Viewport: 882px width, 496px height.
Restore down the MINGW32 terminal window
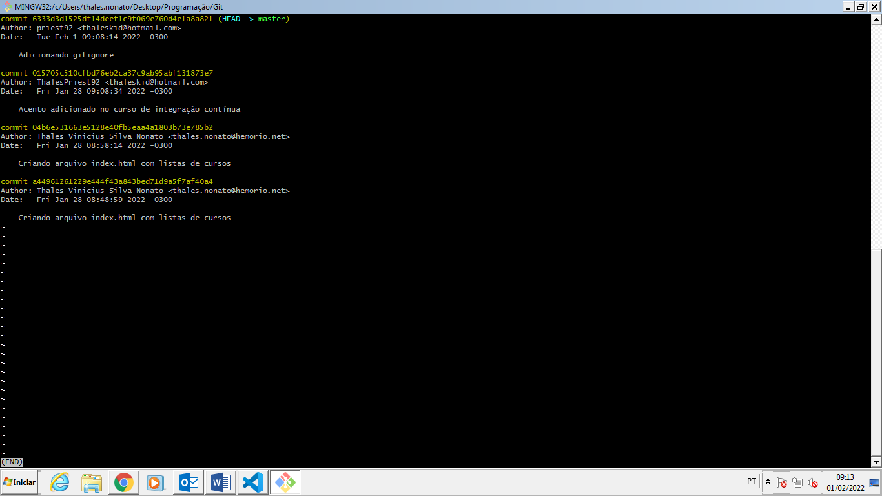coord(861,6)
